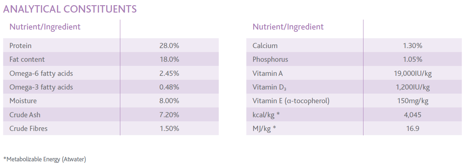Image resolution: width=466 pixels, height=165 pixels.
Task: Click the 1.05% Phosphorus value
Action: click(413, 60)
